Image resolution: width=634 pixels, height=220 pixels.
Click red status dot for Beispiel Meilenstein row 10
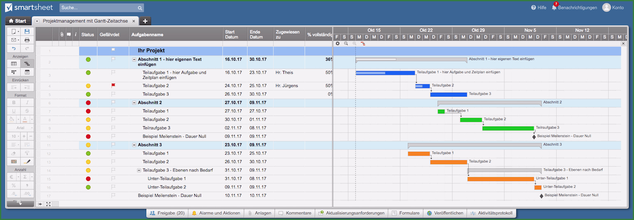[x=88, y=137]
